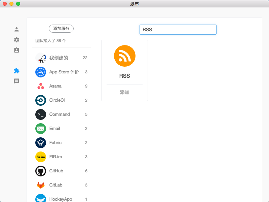Focus the search field containing RSS
This screenshot has height=202, width=269.
178,30
